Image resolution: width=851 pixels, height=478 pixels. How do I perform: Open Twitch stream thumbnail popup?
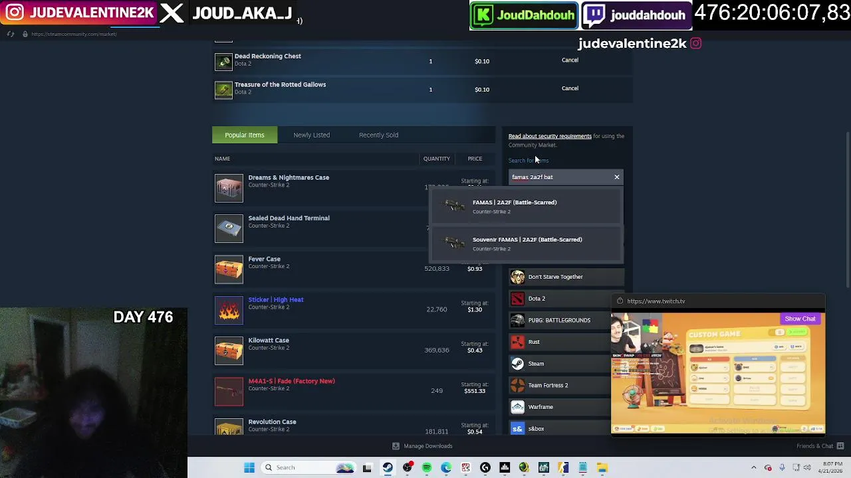[x=718, y=373]
